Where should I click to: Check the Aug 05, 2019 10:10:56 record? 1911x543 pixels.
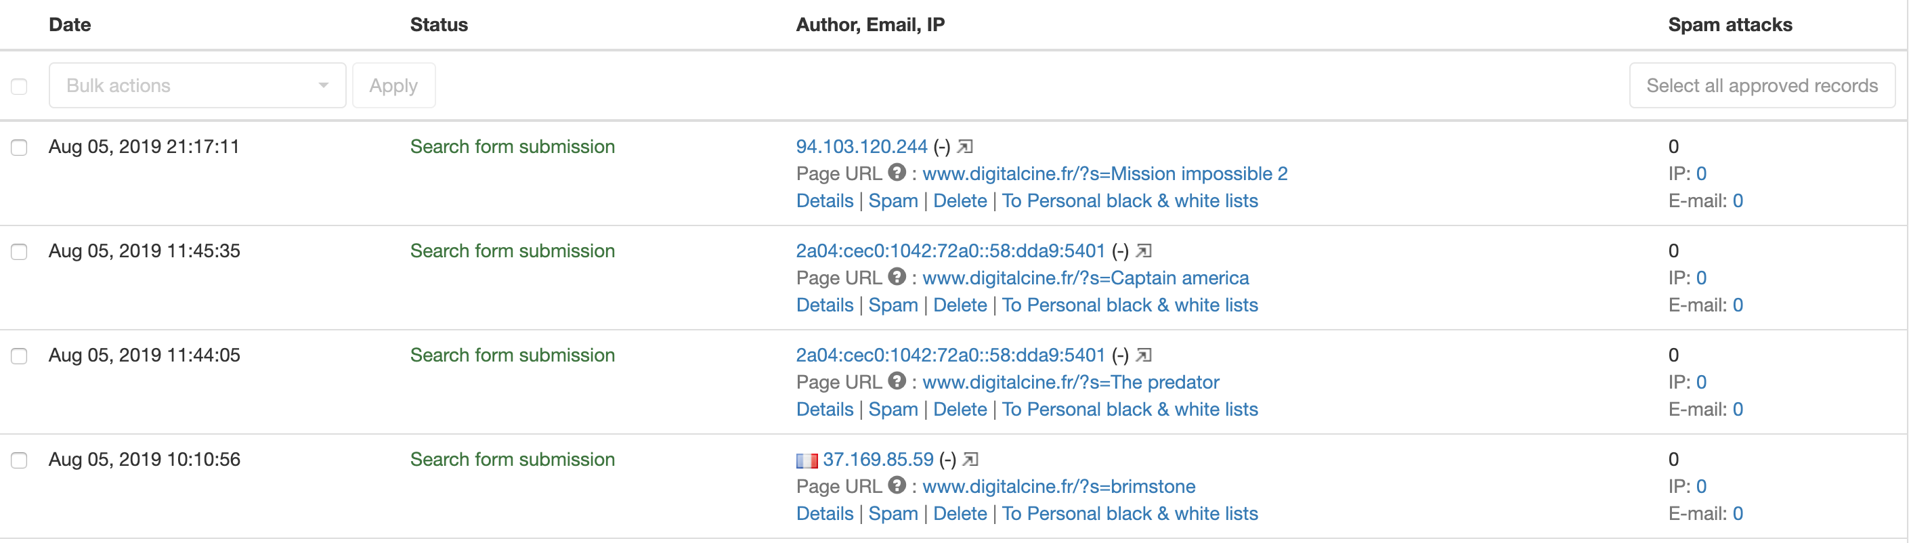[19, 460]
